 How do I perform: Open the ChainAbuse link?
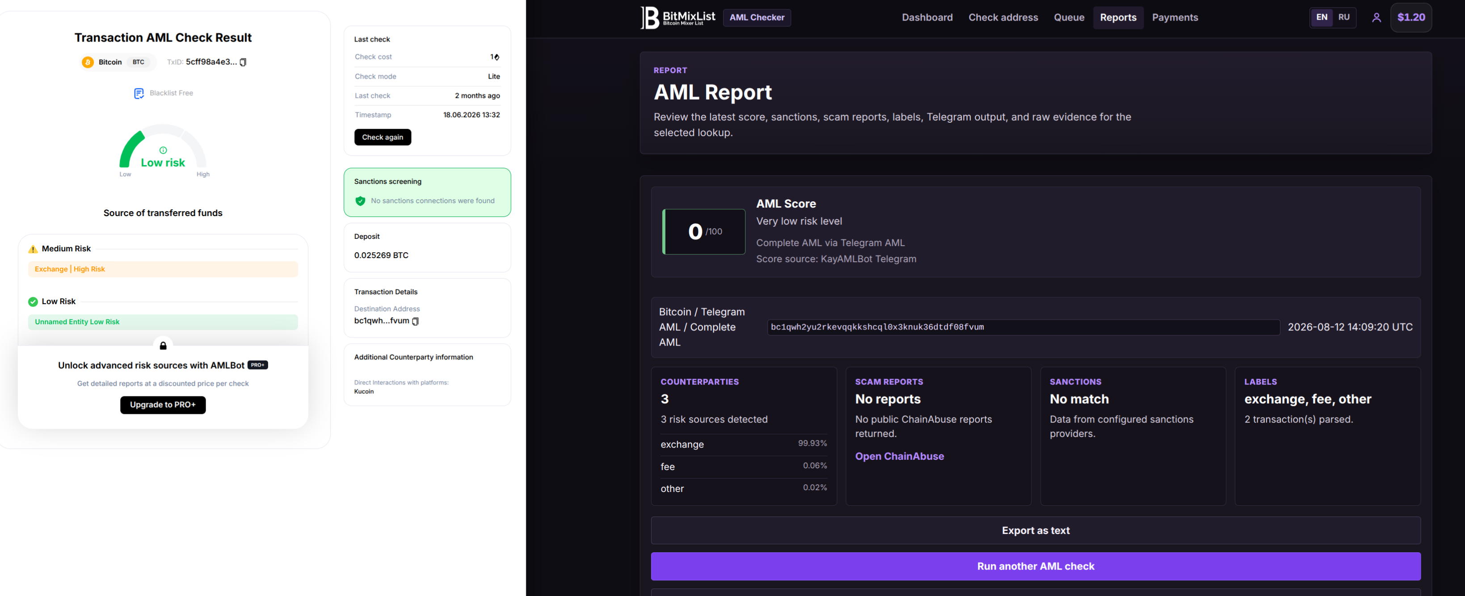(x=899, y=456)
